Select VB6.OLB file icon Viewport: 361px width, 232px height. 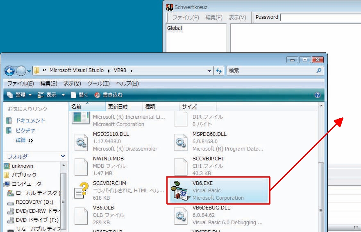tap(81, 216)
